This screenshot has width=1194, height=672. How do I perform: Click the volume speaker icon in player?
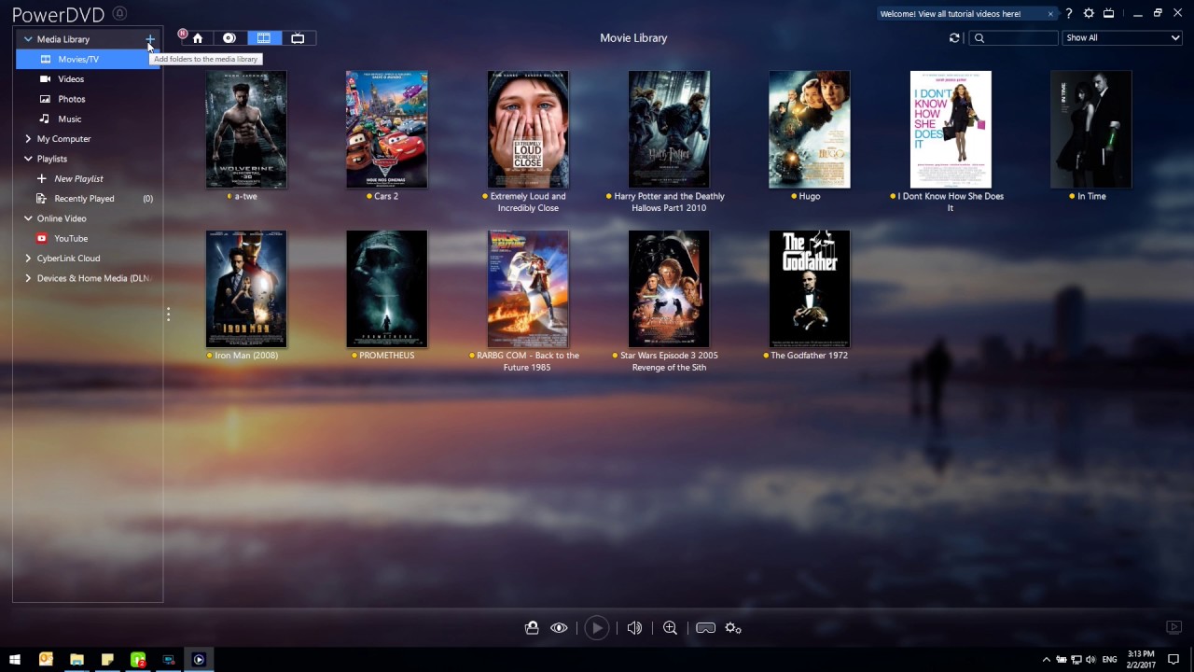[x=634, y=628]
